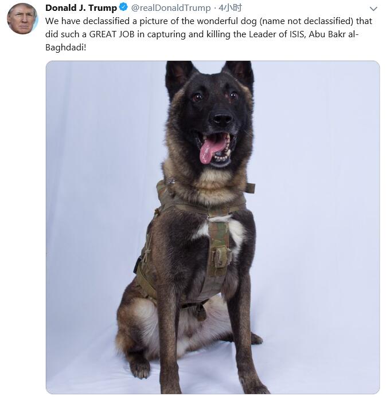Click the blue verified badge icon

[123, 7]
